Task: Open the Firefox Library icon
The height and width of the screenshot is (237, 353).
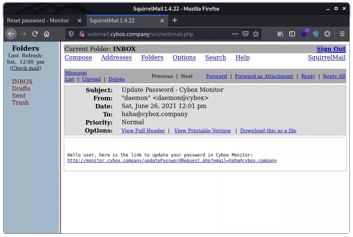Action: click(x=280, y=34)
